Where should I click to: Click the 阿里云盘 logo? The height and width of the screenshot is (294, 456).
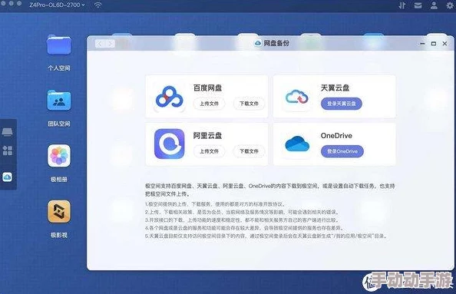[x=169, y=144]
